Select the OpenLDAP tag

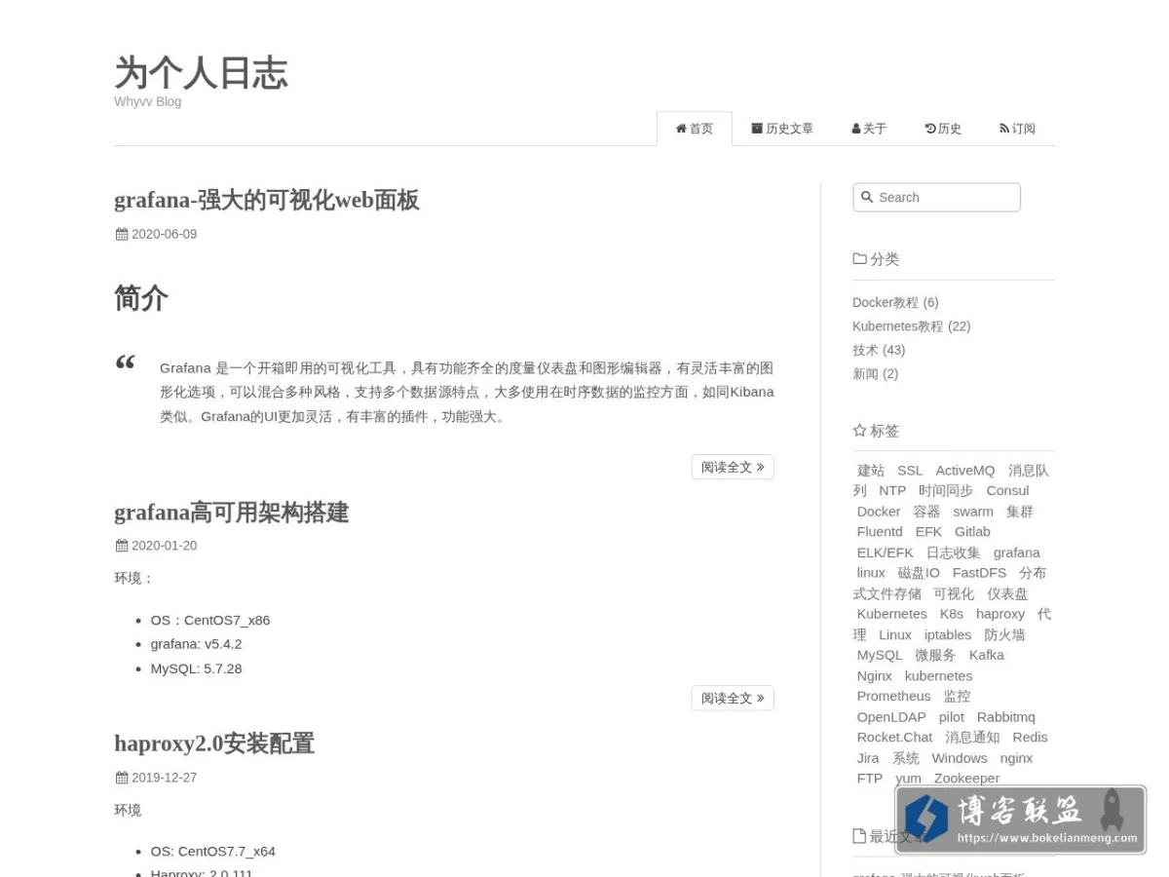click(x=891, y=717)
